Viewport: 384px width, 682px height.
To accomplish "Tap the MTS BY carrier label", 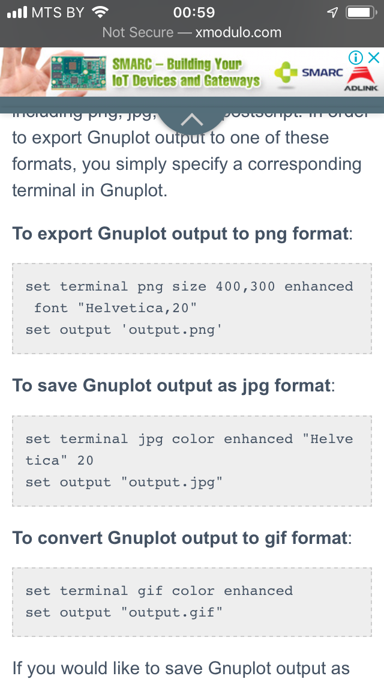I will coord(58,13).
